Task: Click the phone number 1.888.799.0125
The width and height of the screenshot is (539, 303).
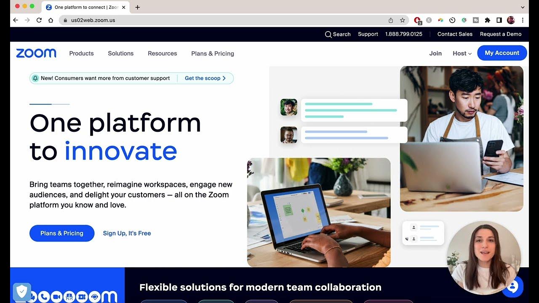Action: [x=404, y=34]
